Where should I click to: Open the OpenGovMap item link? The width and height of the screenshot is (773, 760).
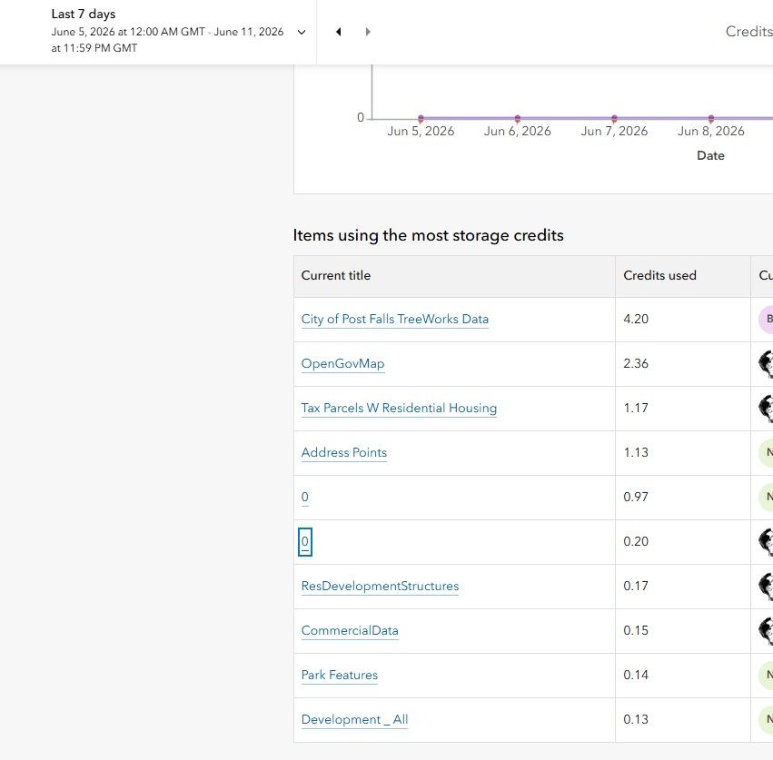point(342,364)
